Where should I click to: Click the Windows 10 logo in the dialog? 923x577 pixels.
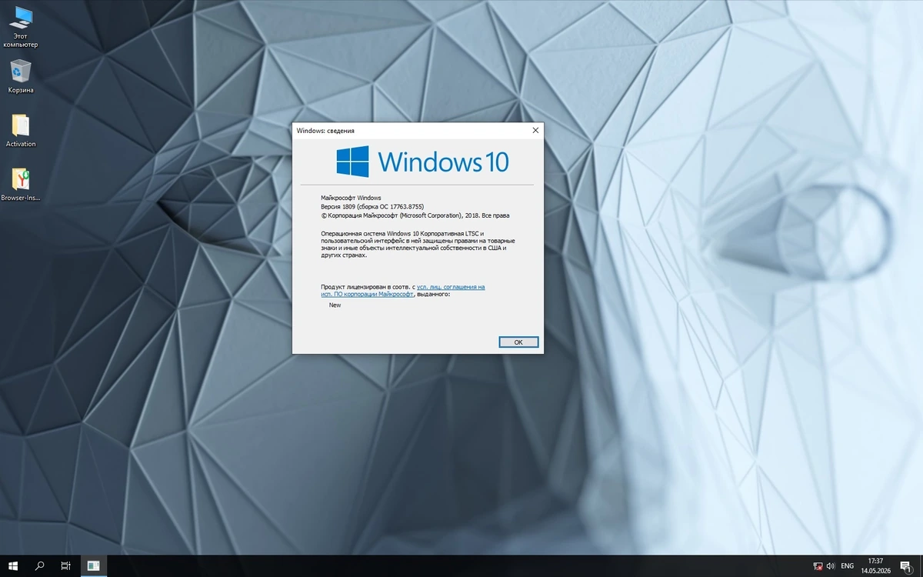pos(422,162)
